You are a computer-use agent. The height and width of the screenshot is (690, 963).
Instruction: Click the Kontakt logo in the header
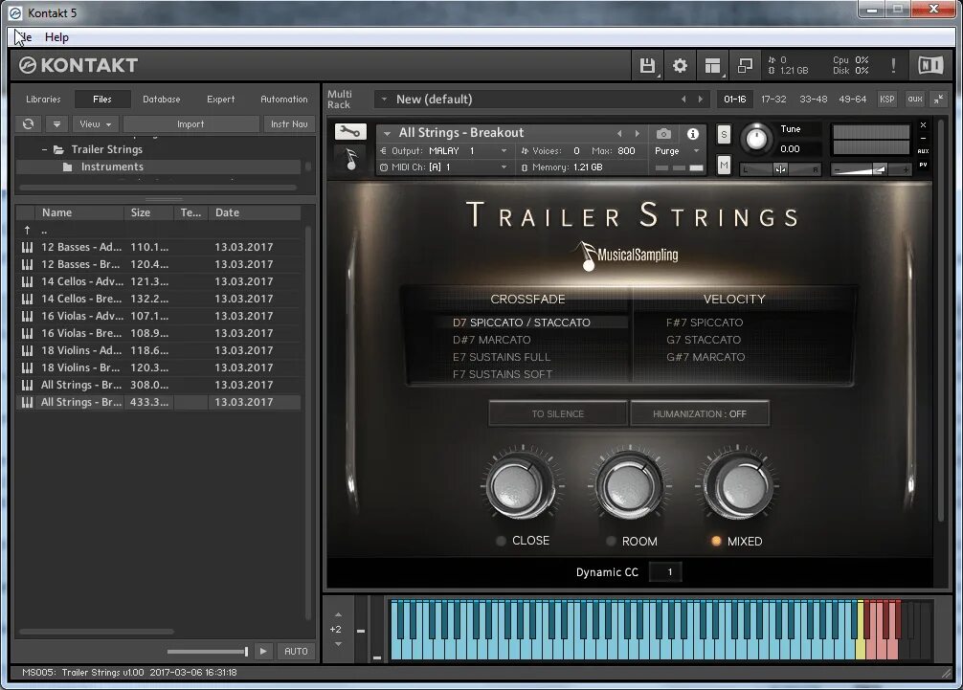pyautogui.click(x=78, y=65)
